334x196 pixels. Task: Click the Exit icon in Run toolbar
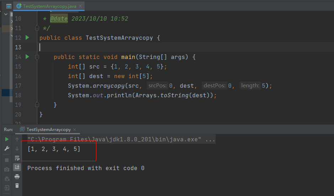point(7,188)
